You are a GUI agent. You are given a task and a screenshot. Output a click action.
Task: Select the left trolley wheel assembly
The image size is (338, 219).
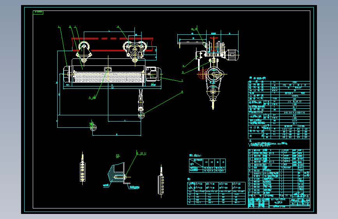[x=84, y=52]
